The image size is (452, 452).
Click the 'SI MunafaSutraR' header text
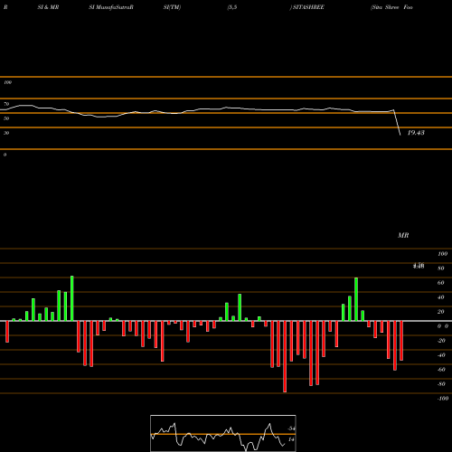tap(111, 7)
